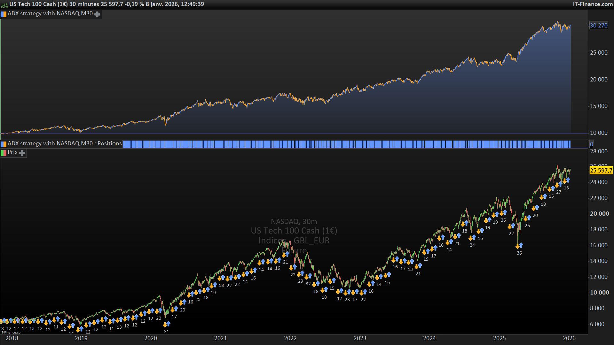Image resolution: width=614 pixels, height=345 pixels.
Task: Click plus icon beside Prix label
Action: (x=22, y=153)
